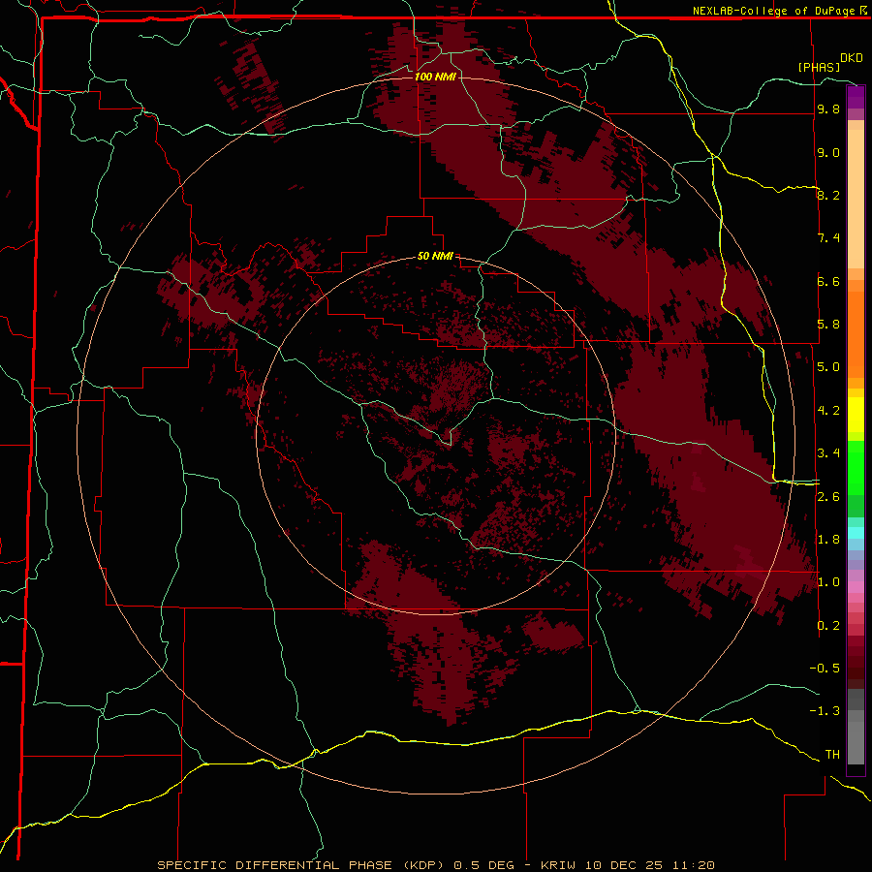Click the 6.6 value on the color scale
Screen dimensions: 872x872
[x=828, y=281]
